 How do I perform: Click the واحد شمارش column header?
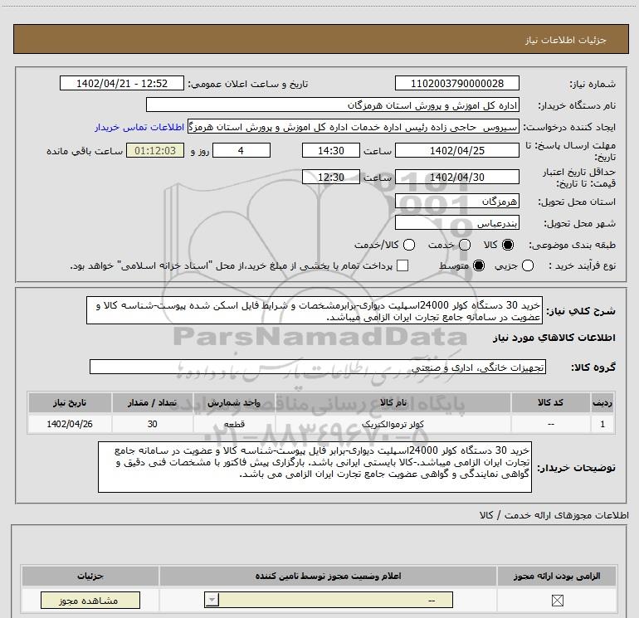234,402
